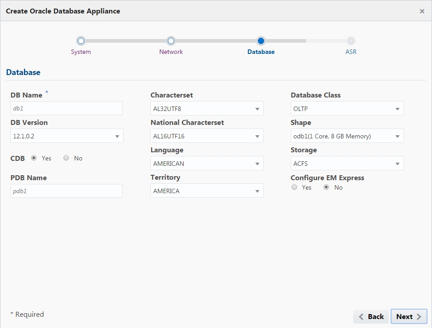The width and height of the screenshot is (432, 328).
Task: Select No for CDB
Action: pyautogui.click(x=66, y=158)
